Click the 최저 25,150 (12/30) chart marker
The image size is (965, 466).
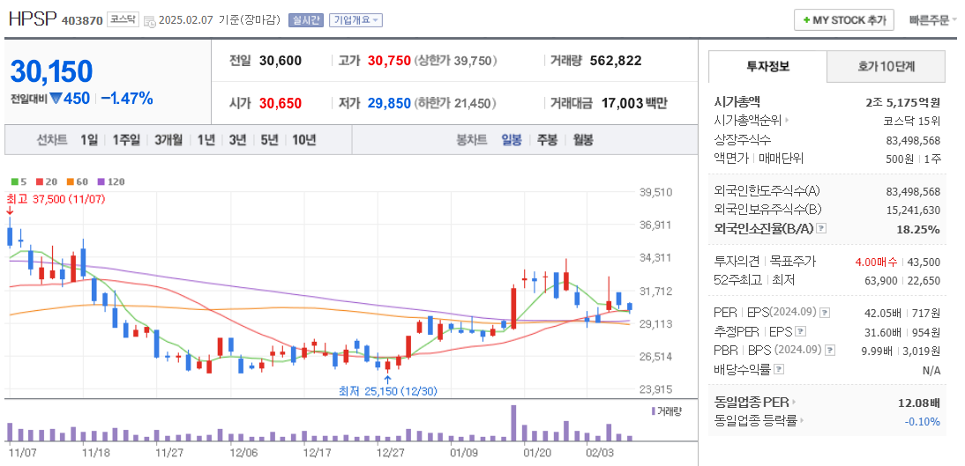(388, 390)
